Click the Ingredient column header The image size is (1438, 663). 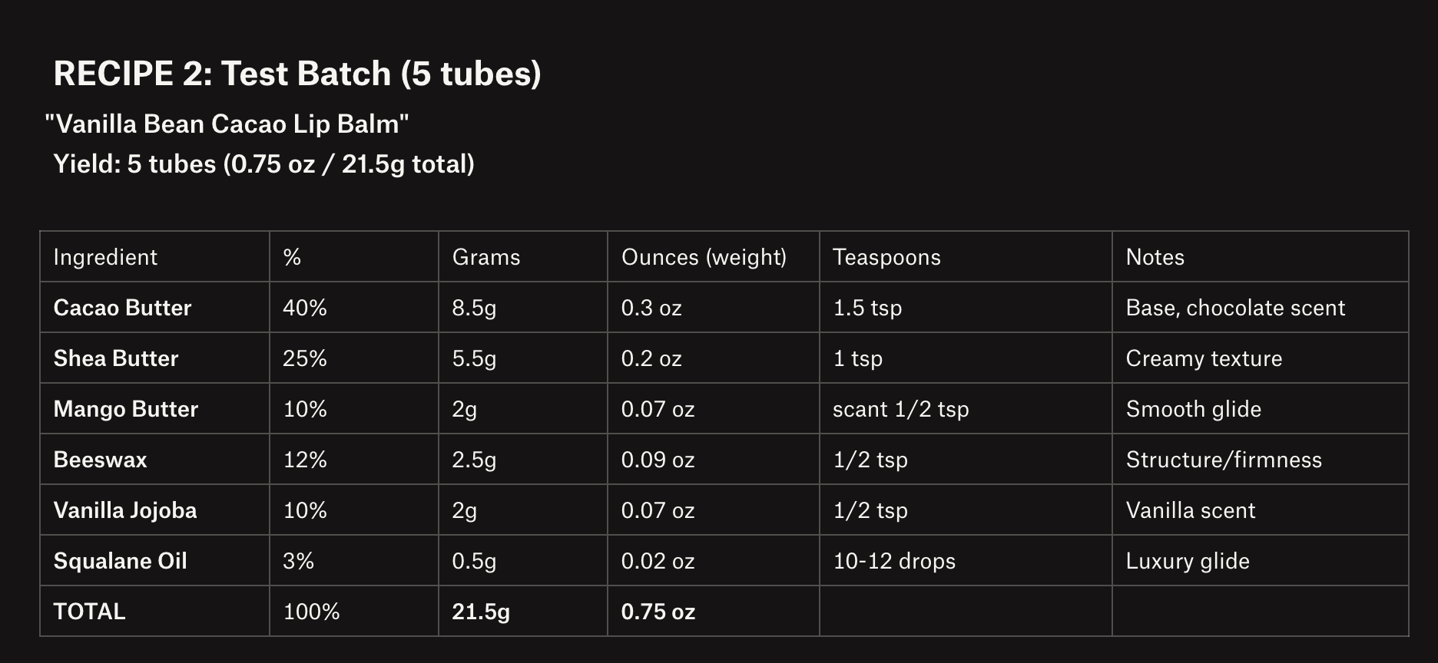(105, 257)
